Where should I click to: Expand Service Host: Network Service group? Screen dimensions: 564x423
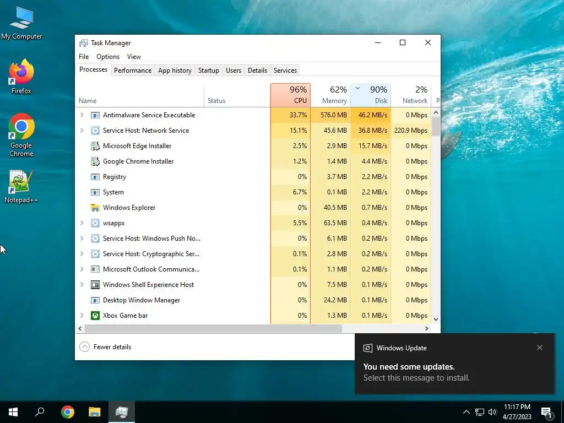(x=82, y=131)
